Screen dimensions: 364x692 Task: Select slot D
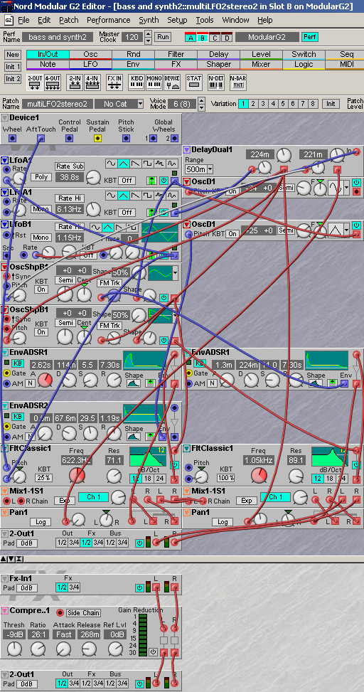[x=227, y=38]
